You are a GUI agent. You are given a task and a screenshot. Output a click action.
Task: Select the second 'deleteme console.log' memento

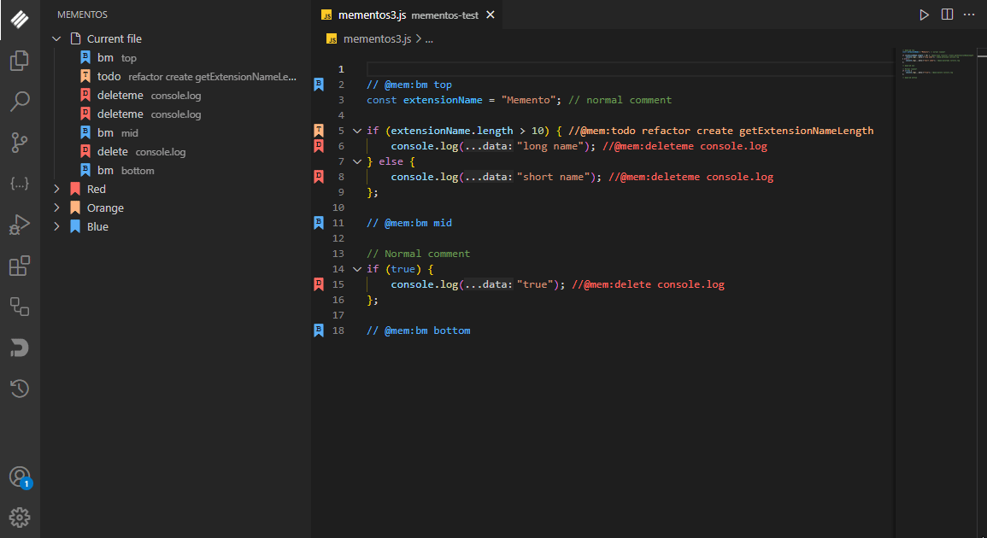tap(176, 114)
